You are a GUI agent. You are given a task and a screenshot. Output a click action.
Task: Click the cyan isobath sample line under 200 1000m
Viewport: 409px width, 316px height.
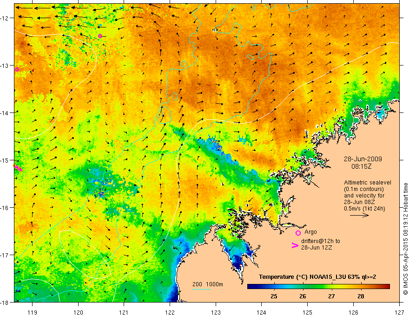pyautogui.click(x=202, y=289)
